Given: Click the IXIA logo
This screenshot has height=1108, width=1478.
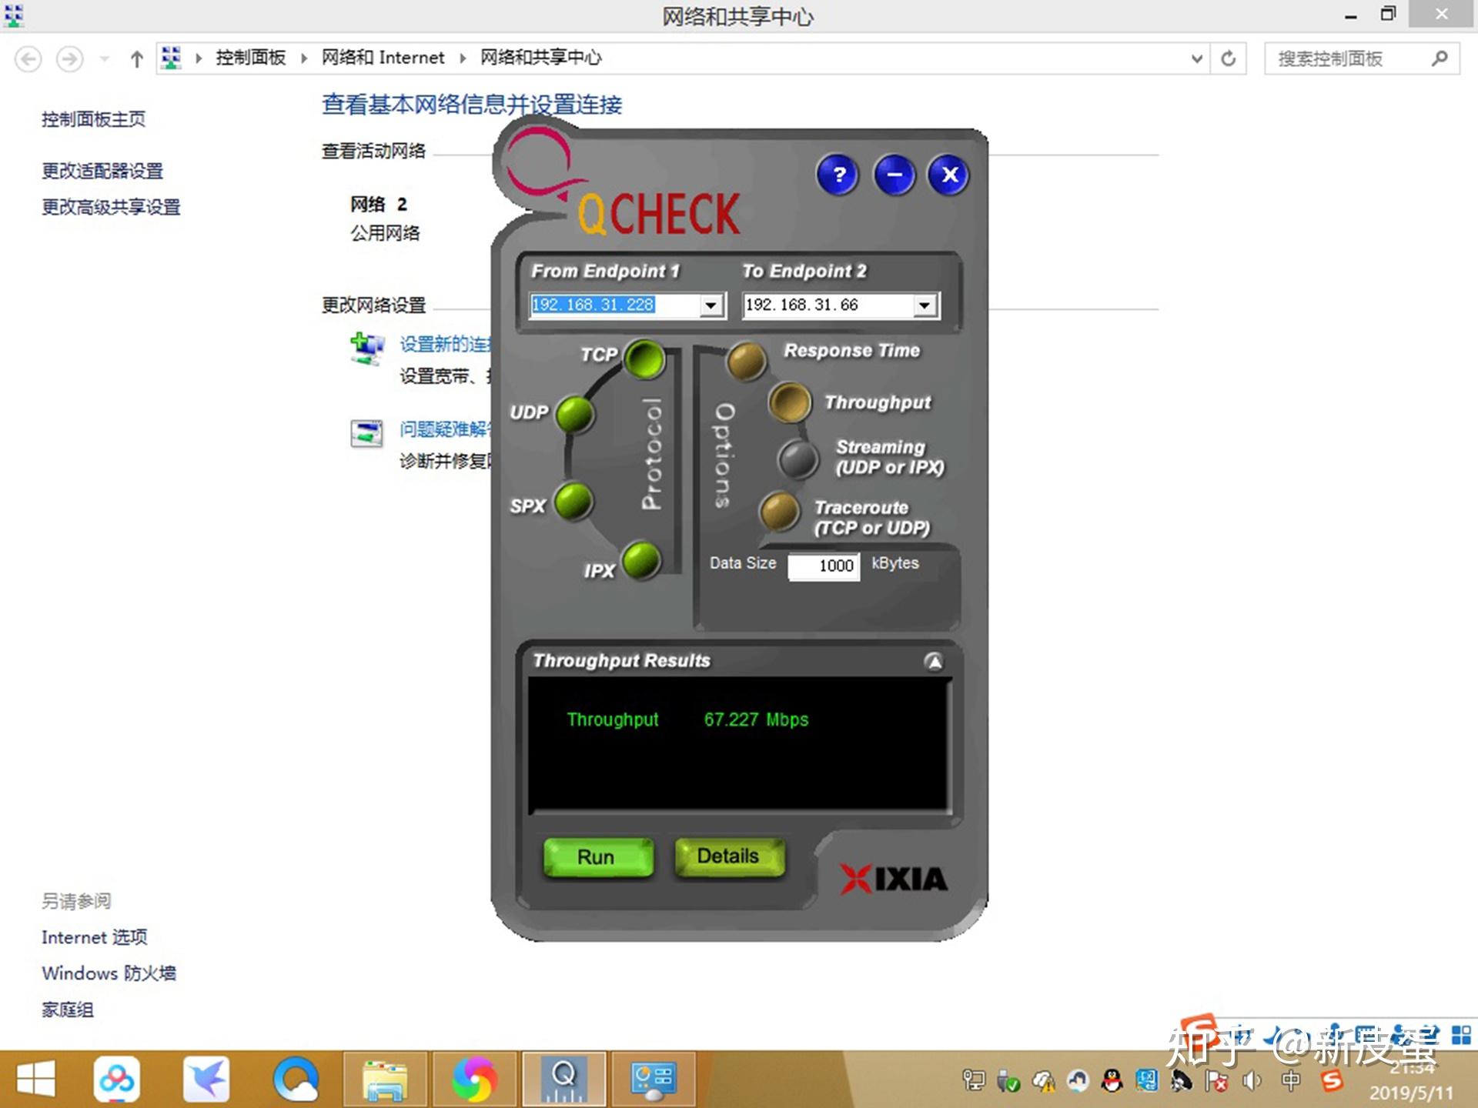Looking at the screenshot, I should [894, 879].
